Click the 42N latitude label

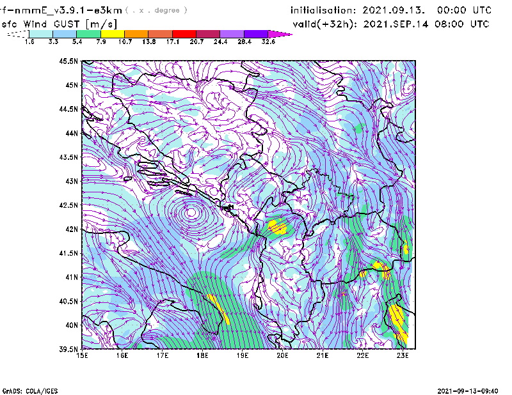(72, 229)
